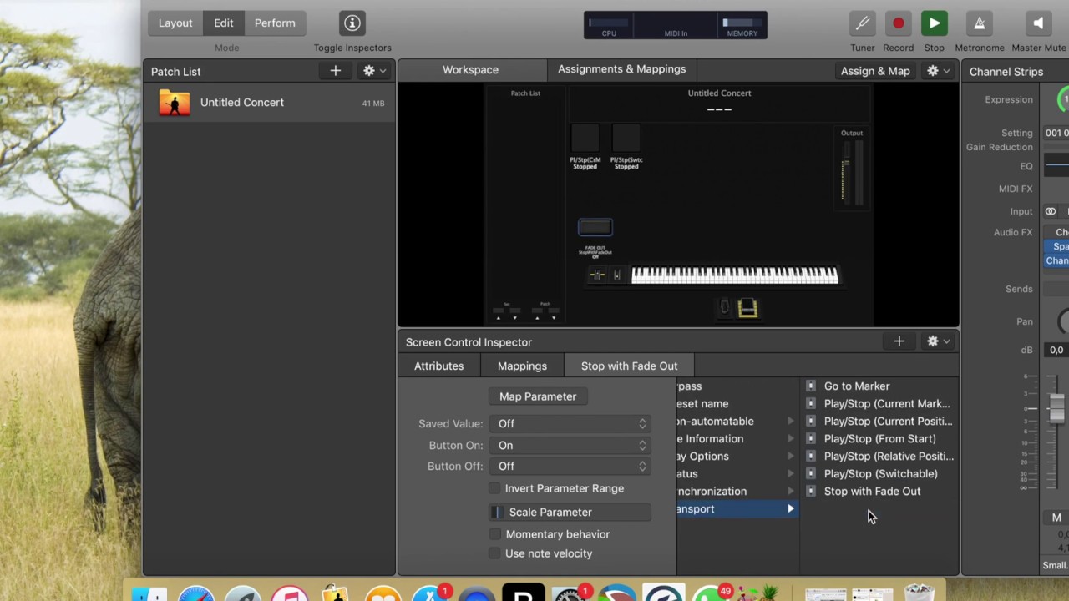Click the Untitled Concert folder icon
Image resolution: width=1069 pixels, height=601 pixels.
pyautogui.click(x=175, y=103)
